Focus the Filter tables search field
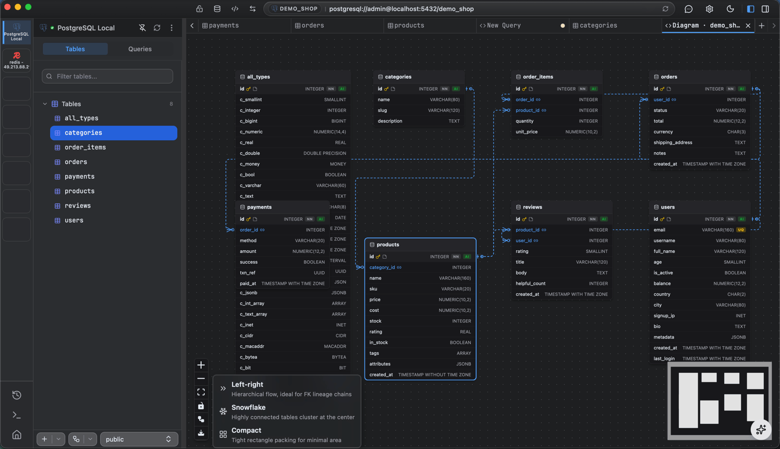 point(107,76)
